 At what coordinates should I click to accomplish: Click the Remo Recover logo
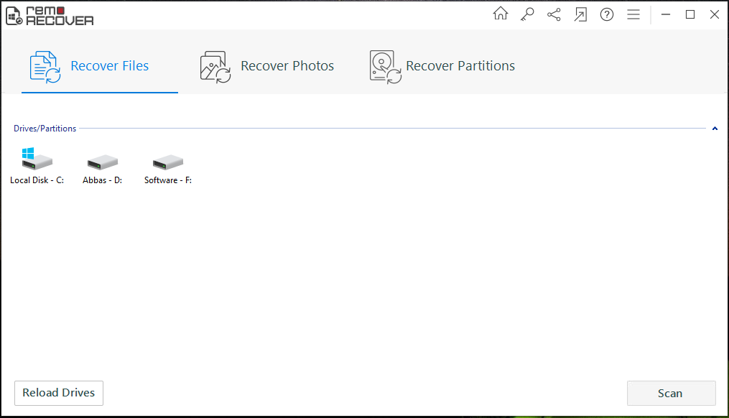tap(50, 16)
